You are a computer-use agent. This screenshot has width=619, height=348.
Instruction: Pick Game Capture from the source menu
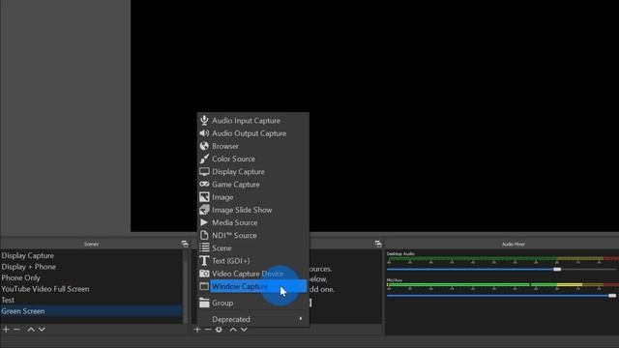(x=253, y=185)
